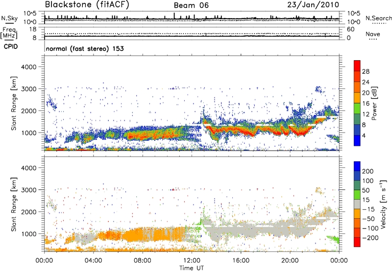
Task: Click the Power panel 'Slant Range [km]' label
Action: pyautogui.click(x=14, y=103)
